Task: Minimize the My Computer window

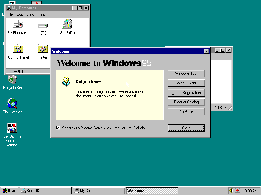Action: 75,8
